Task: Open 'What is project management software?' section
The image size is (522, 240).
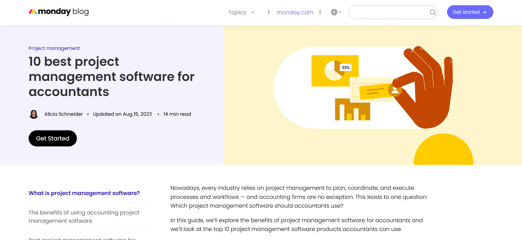Action: [x=84, y=193]
